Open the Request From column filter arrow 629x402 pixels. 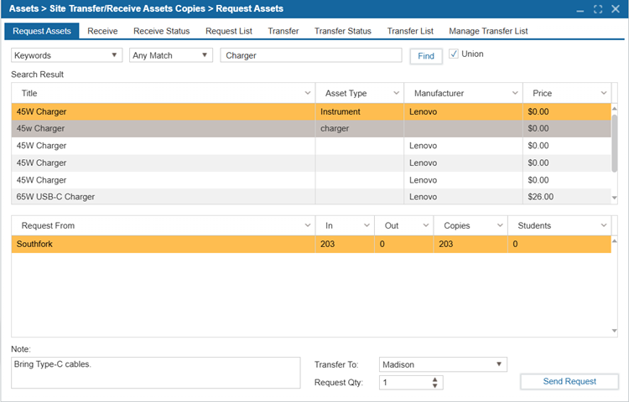pyautogui.click(x=307, y=225)
